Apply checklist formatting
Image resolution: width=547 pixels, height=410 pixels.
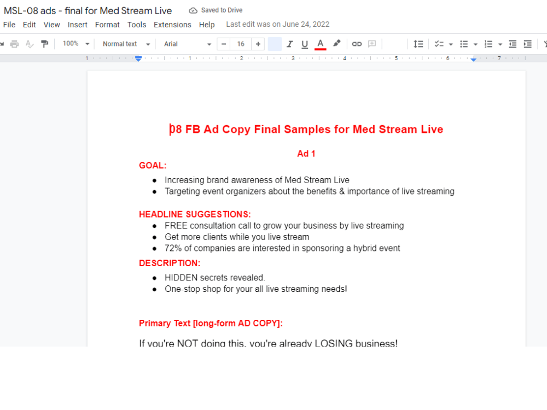coord(439,44)
